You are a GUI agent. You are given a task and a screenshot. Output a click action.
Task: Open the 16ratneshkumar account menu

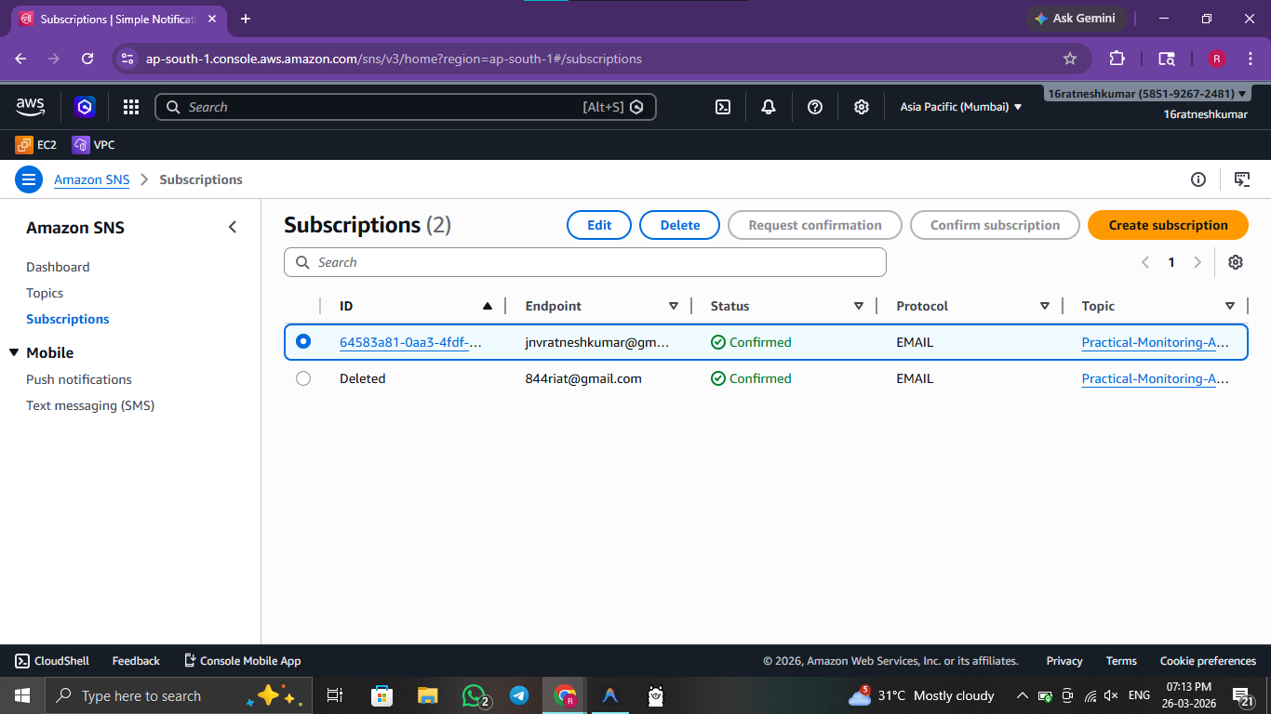point(1147,94)
